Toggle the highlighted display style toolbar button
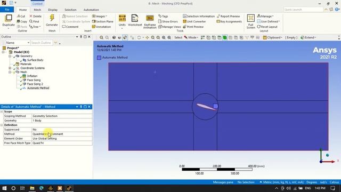This screenshot has height=192, width=341. (x=125, y=37)
